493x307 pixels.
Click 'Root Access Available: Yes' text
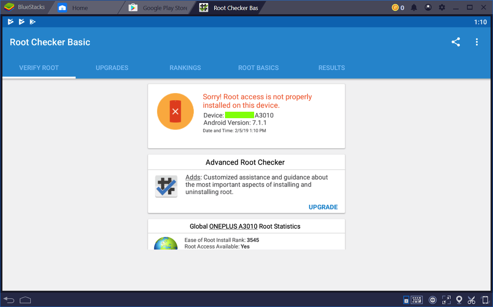(217, 247)
